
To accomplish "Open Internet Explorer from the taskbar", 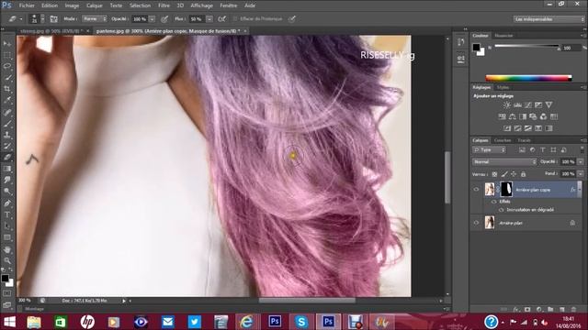I will point(247,322).
